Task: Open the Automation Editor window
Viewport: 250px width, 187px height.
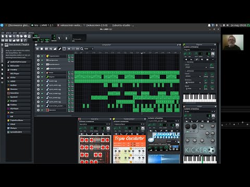Action: 14,41
